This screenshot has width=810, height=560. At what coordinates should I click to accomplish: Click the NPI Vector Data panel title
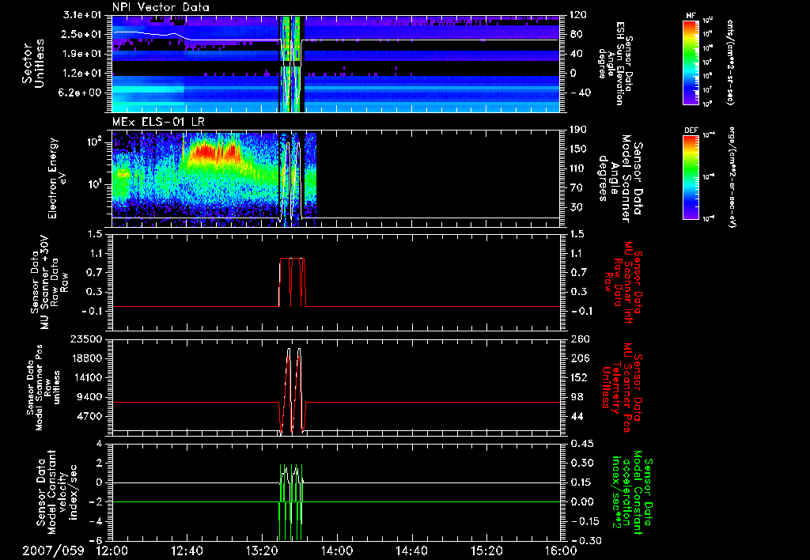click(x=161, y=7)
